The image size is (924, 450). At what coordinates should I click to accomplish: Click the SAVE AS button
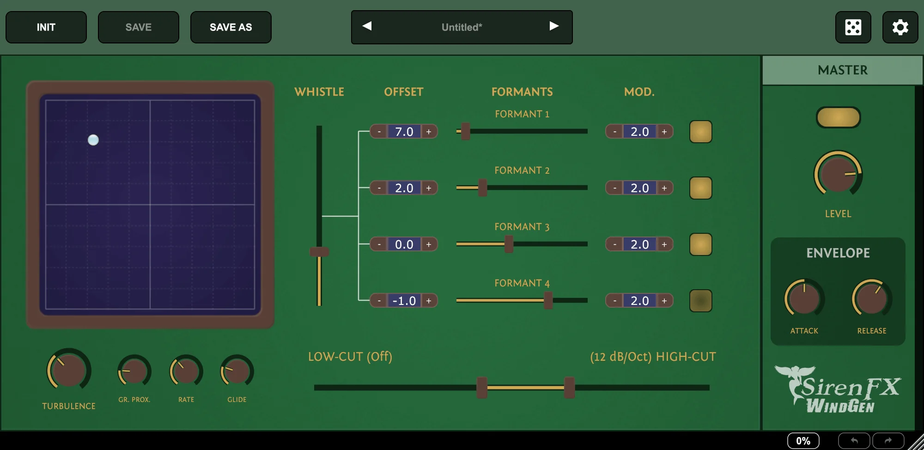click(x=231, y=27)
